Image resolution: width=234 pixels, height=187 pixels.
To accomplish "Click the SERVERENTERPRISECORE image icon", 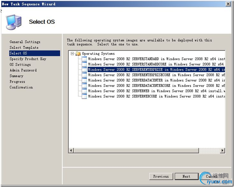I will pyautogui.click(x=84, y=75).
